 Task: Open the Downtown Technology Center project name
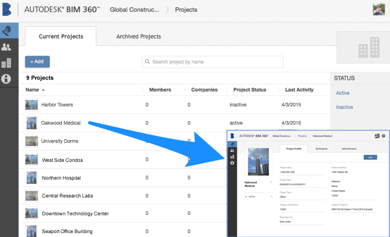(76, 214)
